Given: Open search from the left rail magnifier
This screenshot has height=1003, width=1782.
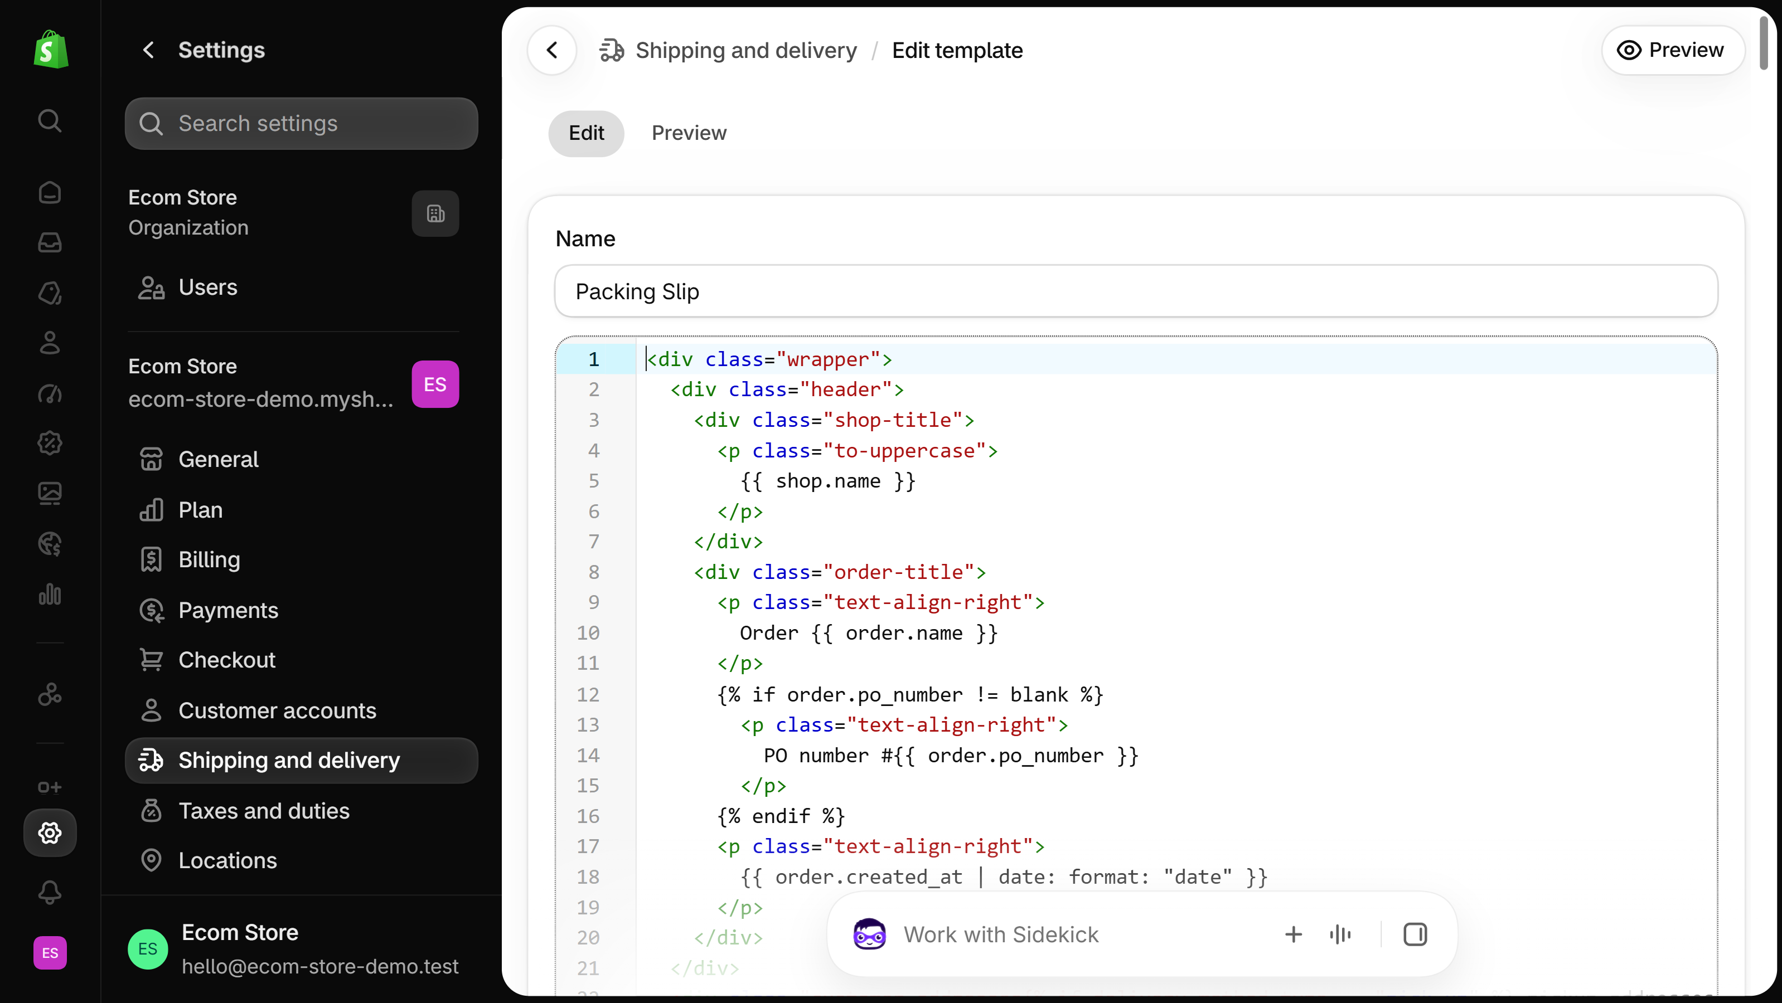Looking at the screenshot, I should 50,120.
